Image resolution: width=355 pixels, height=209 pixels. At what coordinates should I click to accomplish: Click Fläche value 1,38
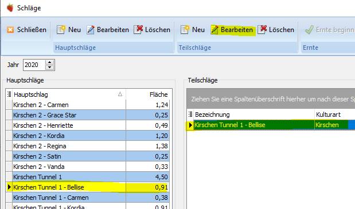(162, 146)
